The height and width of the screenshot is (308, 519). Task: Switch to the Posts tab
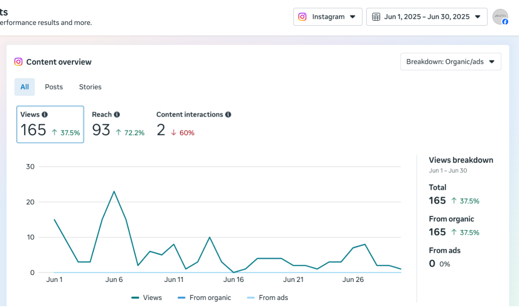click(x=54, y=87)
